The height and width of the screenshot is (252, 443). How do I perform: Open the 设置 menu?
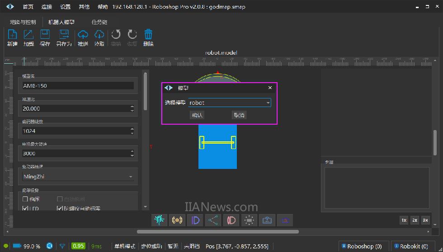point(66,7)
